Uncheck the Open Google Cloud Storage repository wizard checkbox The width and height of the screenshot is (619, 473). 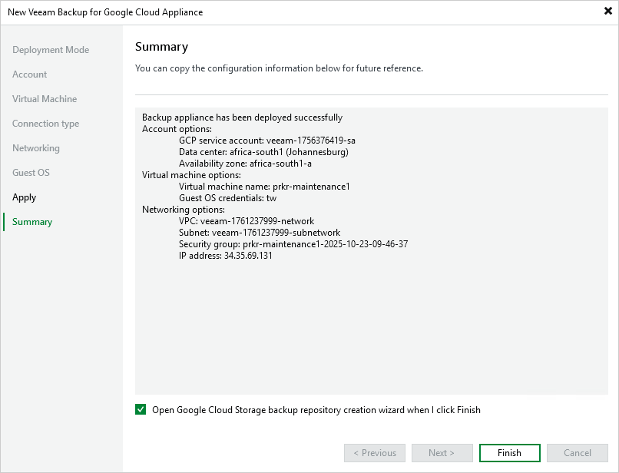click(x=141, y=409)
